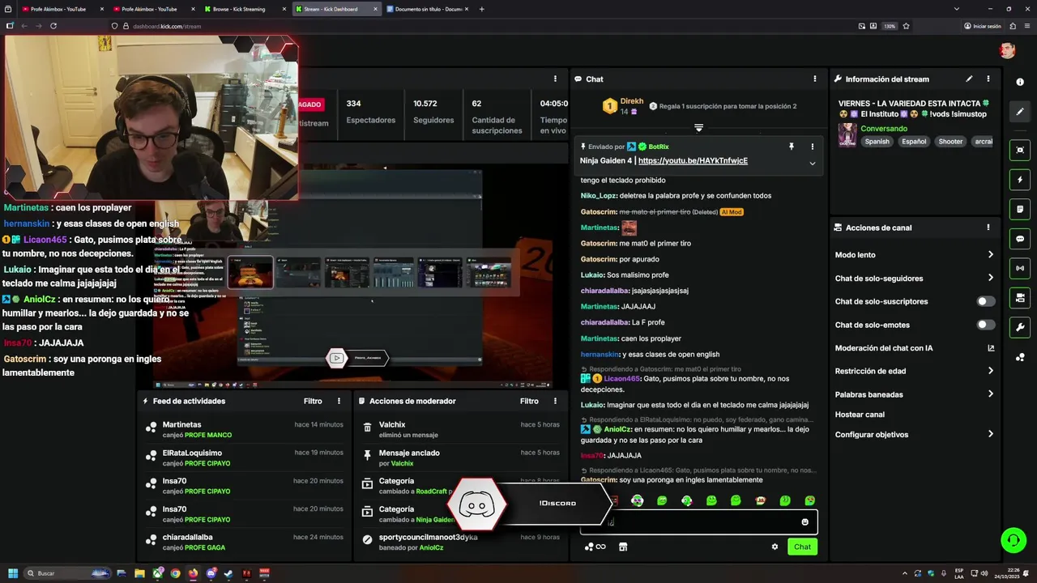Send message with the green Chat button
Screen dimensions: 1037x583
[802, 547]
